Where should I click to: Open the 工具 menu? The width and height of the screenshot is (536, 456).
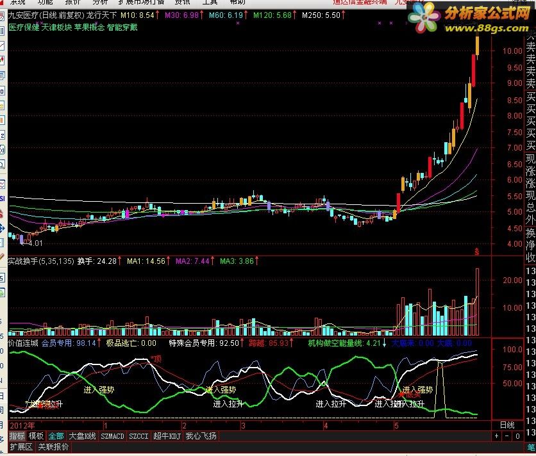(x=210, y=2)
